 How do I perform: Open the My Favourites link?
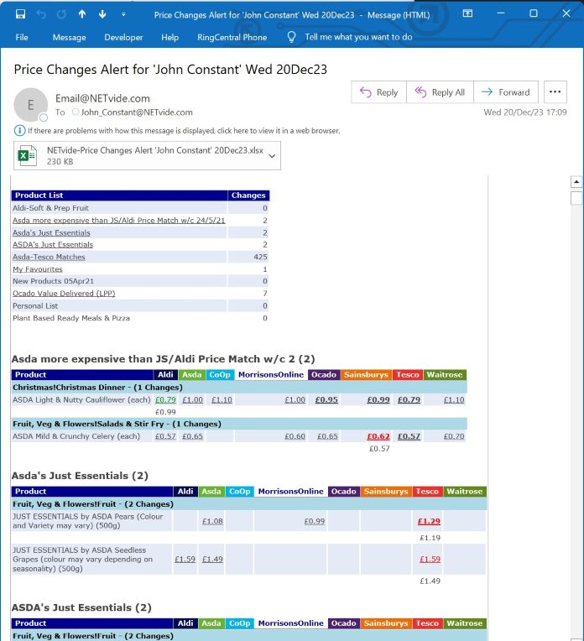click(38, 269)
